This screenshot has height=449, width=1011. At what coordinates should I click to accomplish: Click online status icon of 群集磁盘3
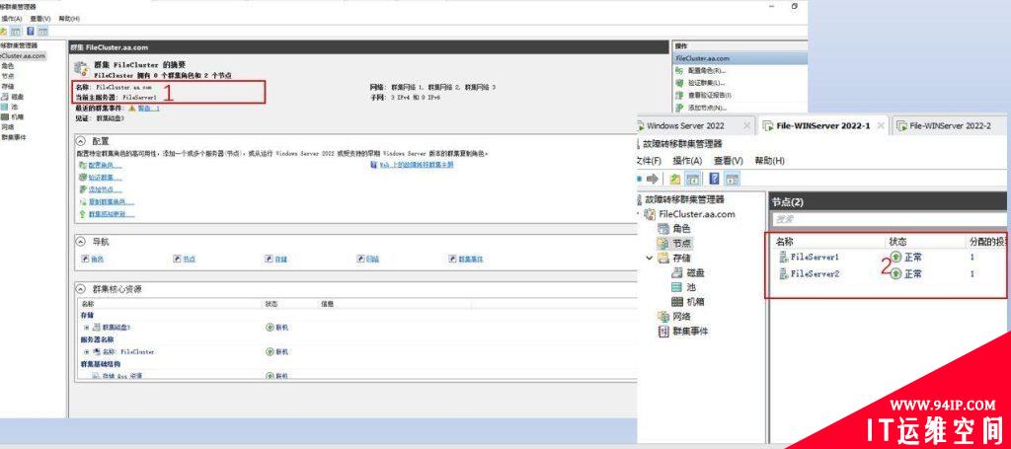tap(271, 328)
